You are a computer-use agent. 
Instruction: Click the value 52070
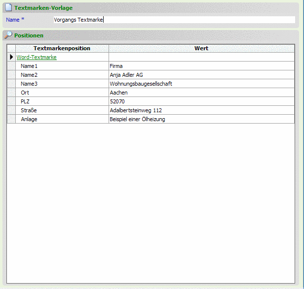[117, 101]
